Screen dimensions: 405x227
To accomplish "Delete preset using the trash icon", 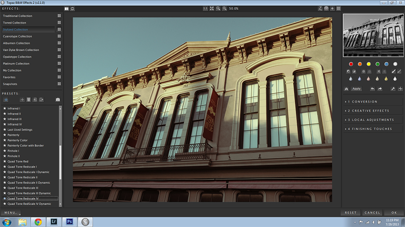I will pos(28,100).
